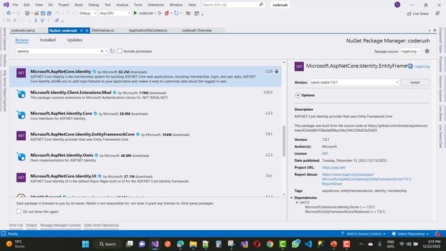Open File Explorer from the taskbar

click(193, 244)
